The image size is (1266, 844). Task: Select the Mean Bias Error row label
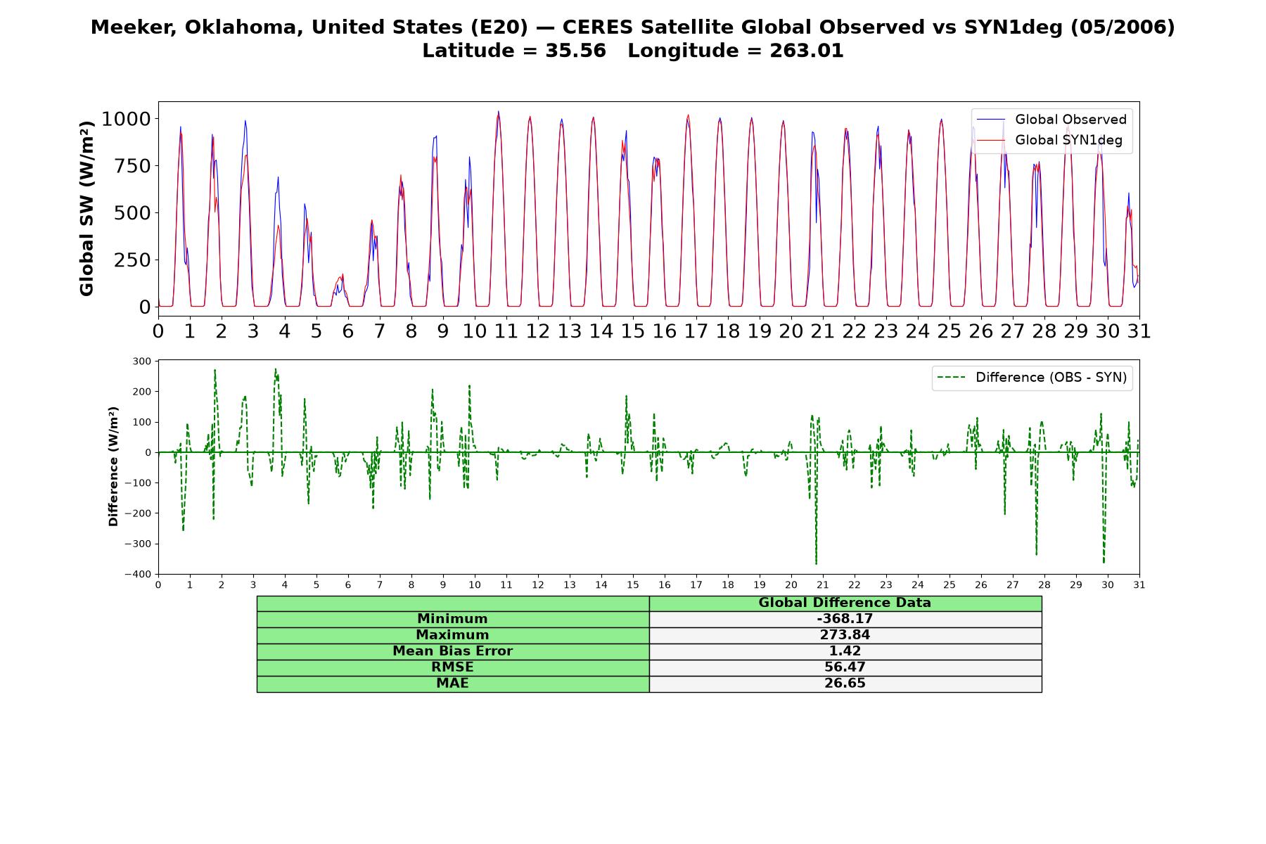click(452, 651)
